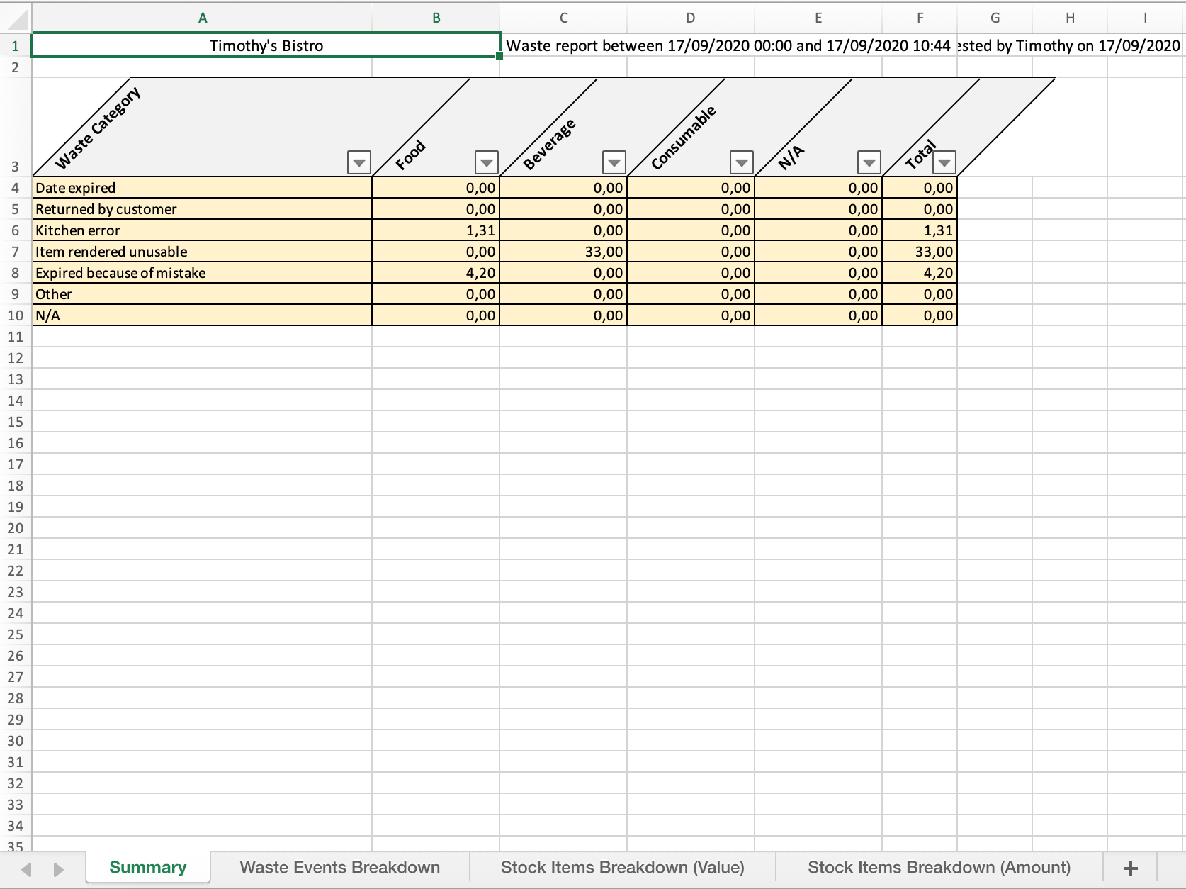Select the Summary sheet tab
The image size is (1186, 889).
coord(147,867)
